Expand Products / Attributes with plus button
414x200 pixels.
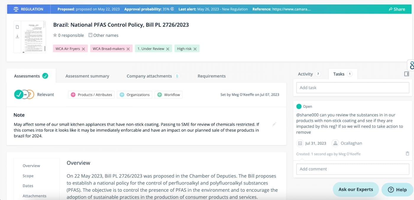coord(73,95)
